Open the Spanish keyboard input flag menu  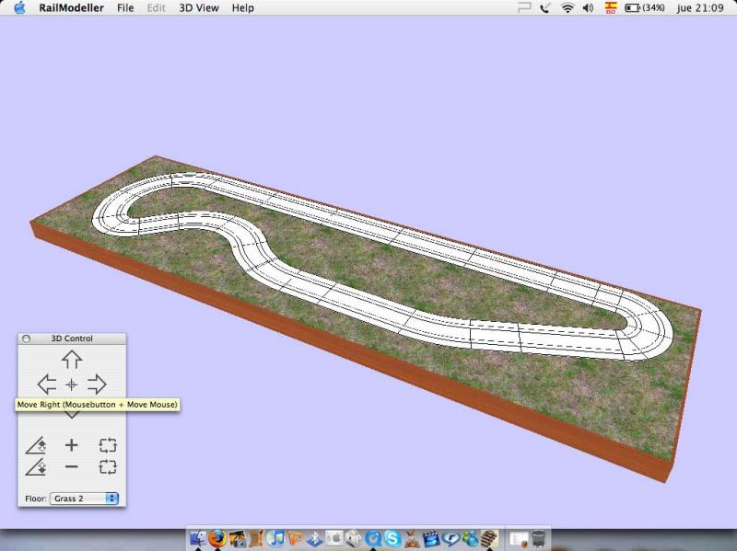tap(610, 7)
